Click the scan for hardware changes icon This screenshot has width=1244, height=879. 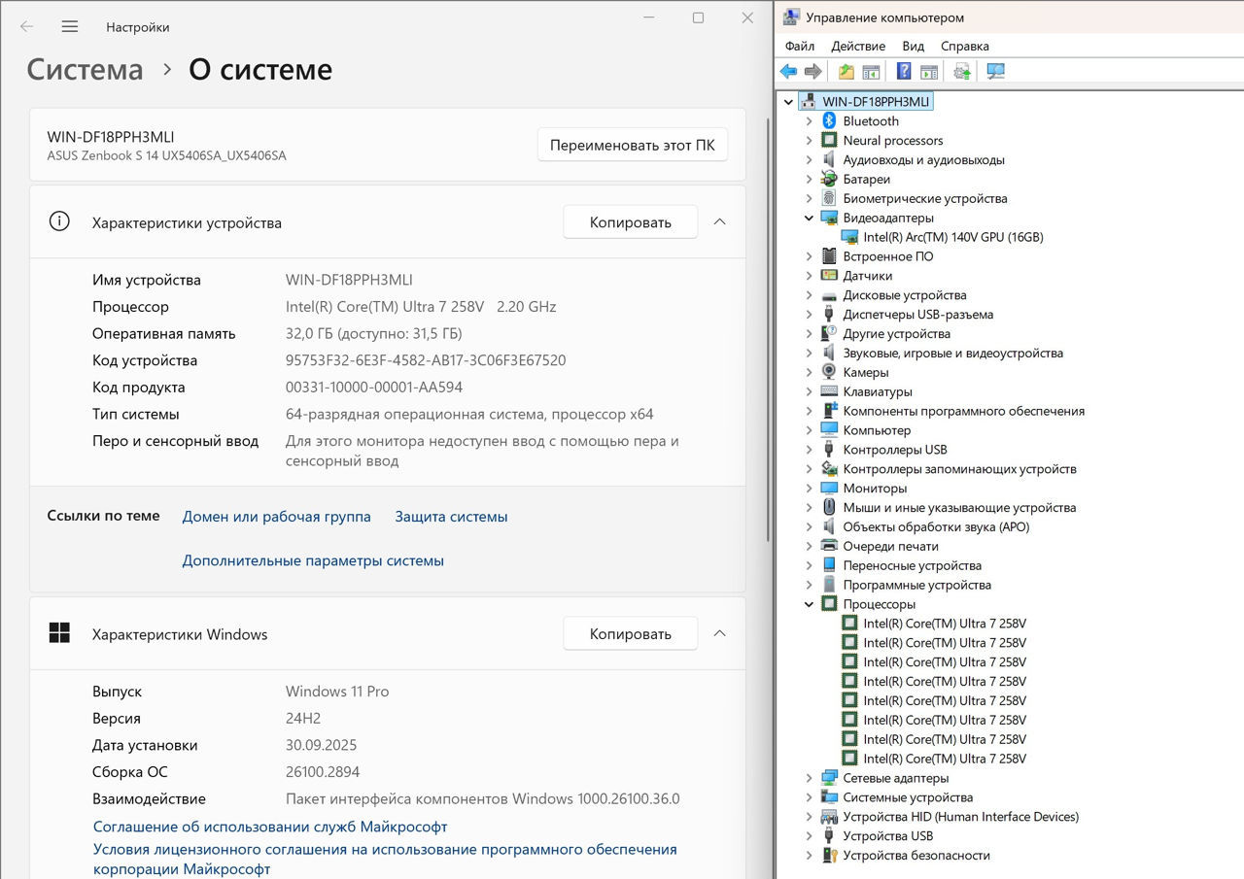(x=995, y=72)
